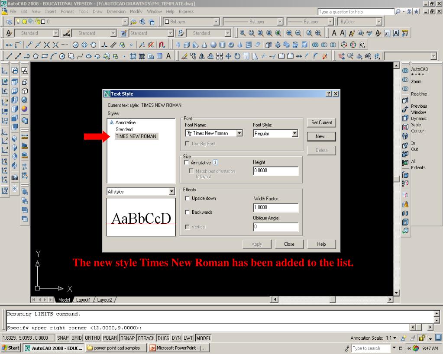This screenshot has width=443, height=354.
Task: Enable the Annotative checkbox
Action: tap(187, 163)
